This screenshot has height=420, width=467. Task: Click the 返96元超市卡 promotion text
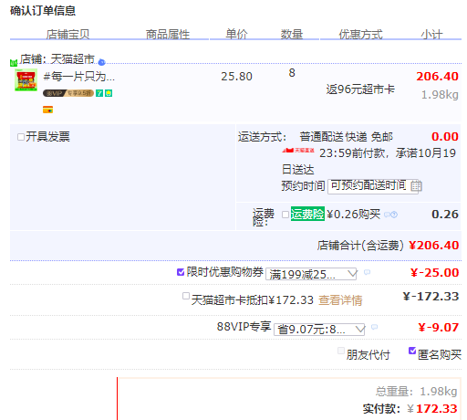360,89
